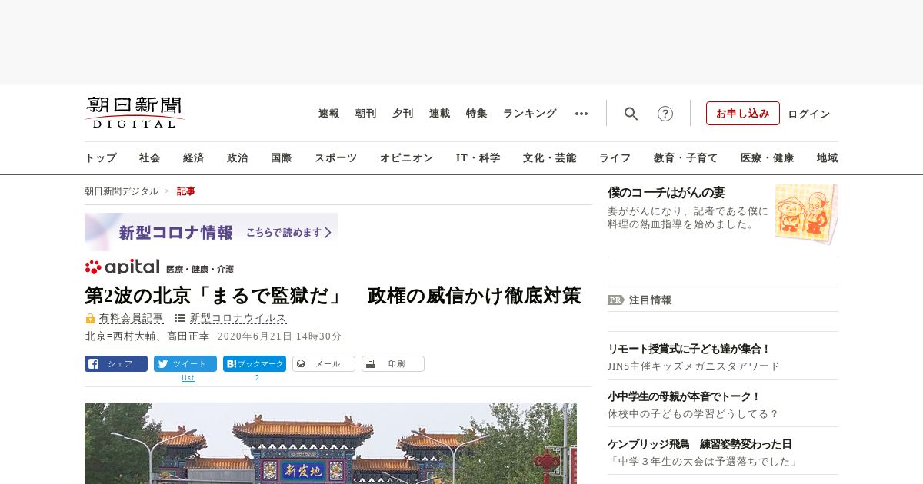This screenshot has width=923, height=484.
Task: Go to トップ section
Action: click(x=101, y=158)
